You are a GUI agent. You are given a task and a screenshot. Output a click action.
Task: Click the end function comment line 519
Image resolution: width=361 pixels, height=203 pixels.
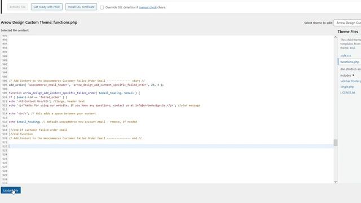(21, 134)
